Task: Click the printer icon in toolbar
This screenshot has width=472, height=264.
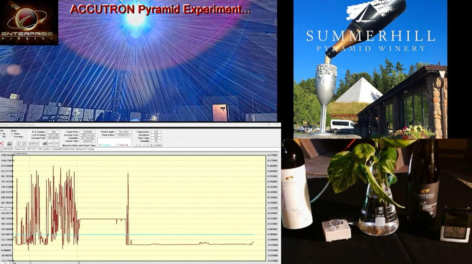Action: click(x=10, y=143)
